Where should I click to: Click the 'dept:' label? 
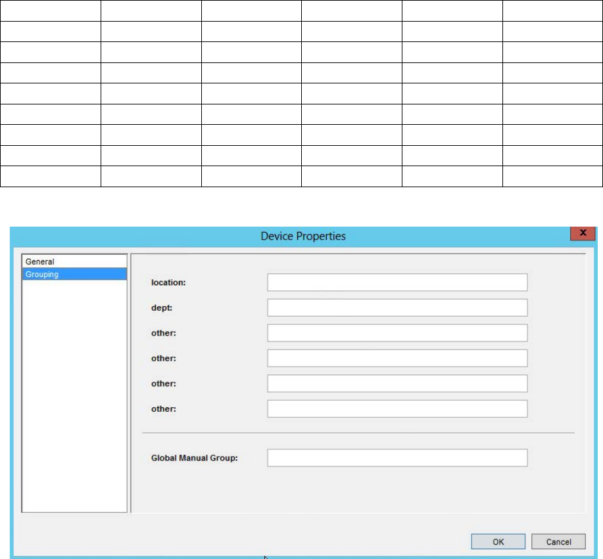click(x=161, y=307)
